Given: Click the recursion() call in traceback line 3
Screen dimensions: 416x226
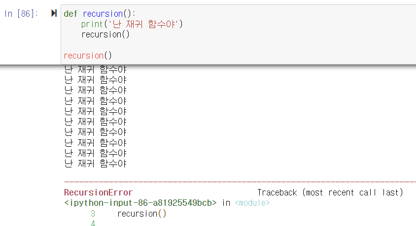Looking at the screenshot, I should [x=141, y=214].
